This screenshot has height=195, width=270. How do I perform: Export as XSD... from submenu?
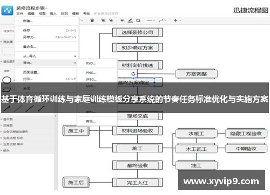tap(97, 64)
